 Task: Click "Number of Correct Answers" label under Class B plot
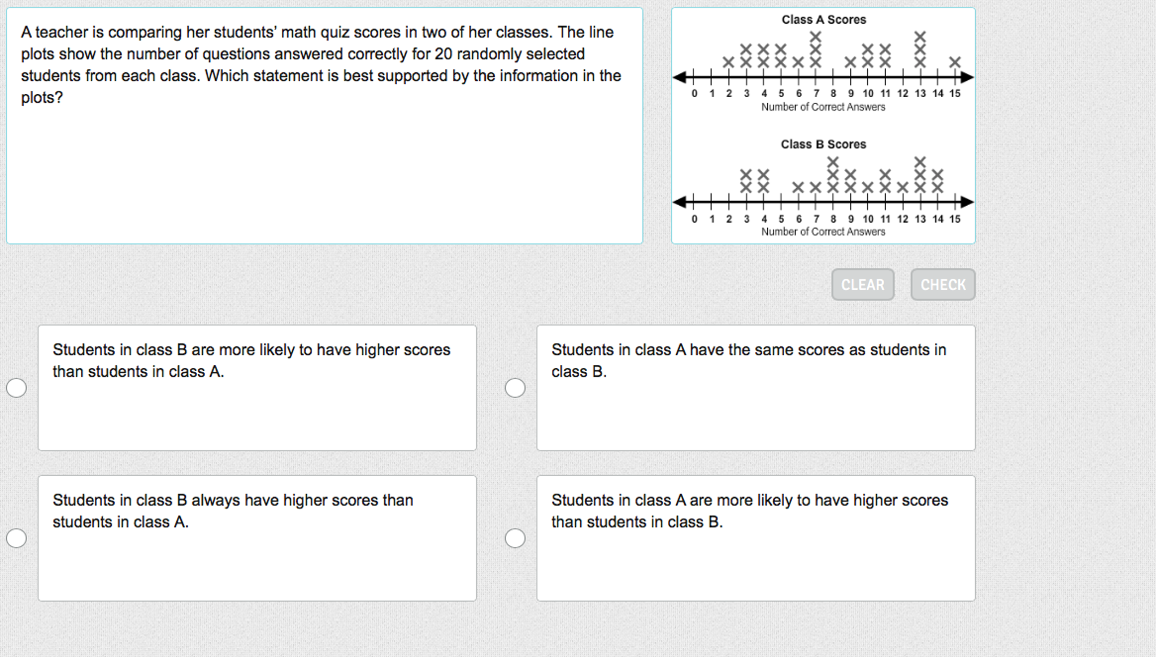point(822,232)
